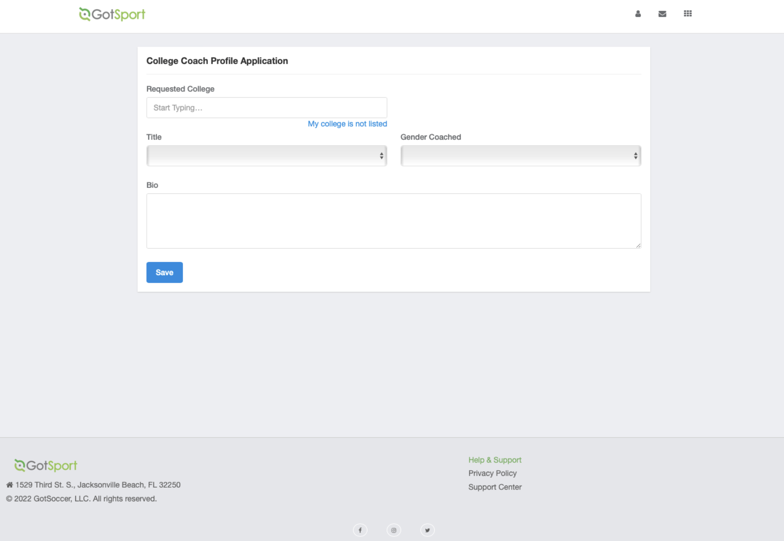Open the Help & Support link

pos(495,460)
